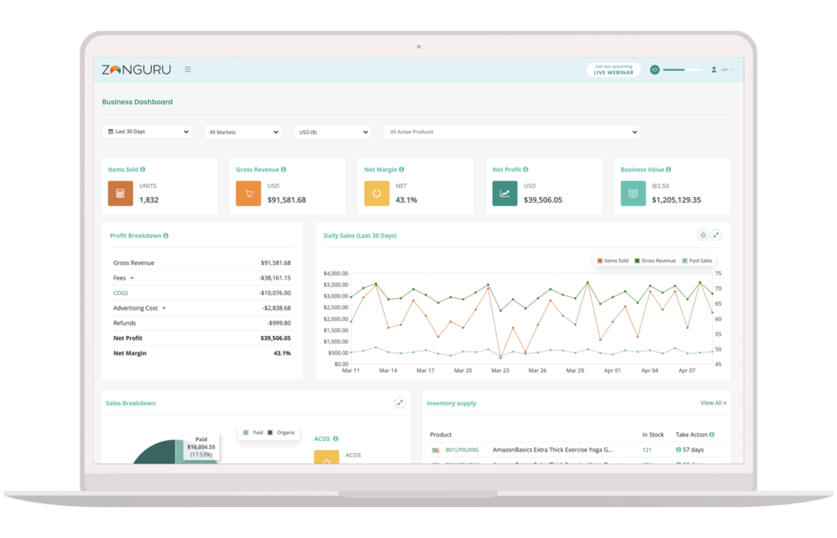Toggle Paid Sales legend series
837x538 pixels.
click(697, 261)
